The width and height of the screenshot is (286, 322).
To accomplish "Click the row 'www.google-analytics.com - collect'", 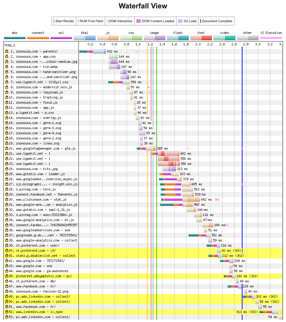I will point(143,240).
